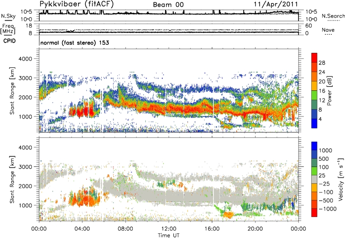Click the 'Velocity [m s-1]' colorbar label
The image size is (345, 238).
pyautogui.click(x=341, y=179)
